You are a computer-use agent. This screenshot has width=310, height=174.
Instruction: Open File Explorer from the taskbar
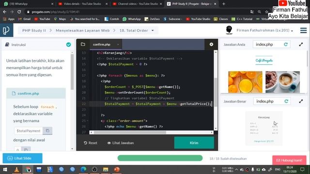point(106,170)
